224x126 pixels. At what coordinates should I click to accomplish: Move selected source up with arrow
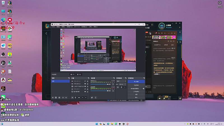pyautogui.click(x=82, y=97)
